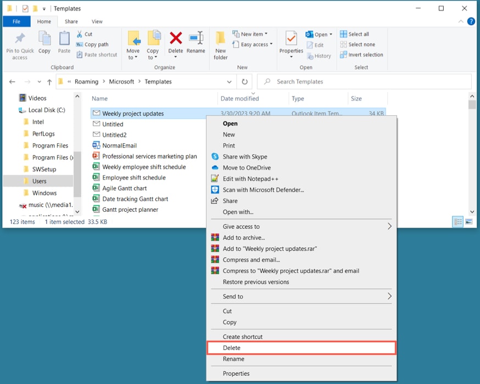Click the Rename icon in the Organize group
The width and height of the screenshot is (480, 384).
(x=196, y=41)
